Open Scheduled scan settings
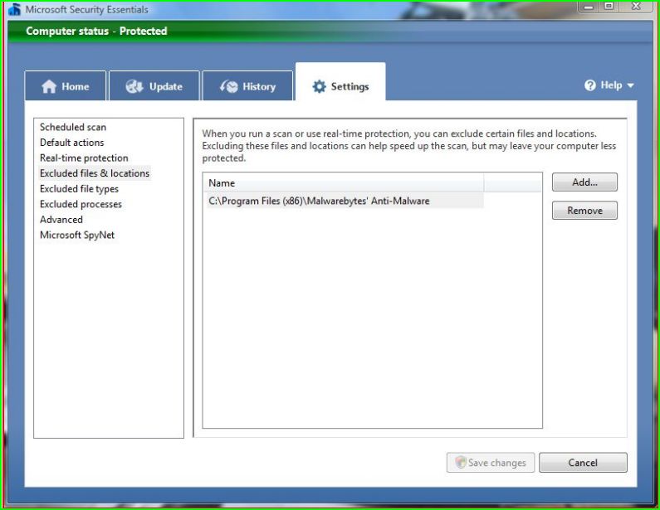This screenshot has height=510, width=660. pos(73,127)
